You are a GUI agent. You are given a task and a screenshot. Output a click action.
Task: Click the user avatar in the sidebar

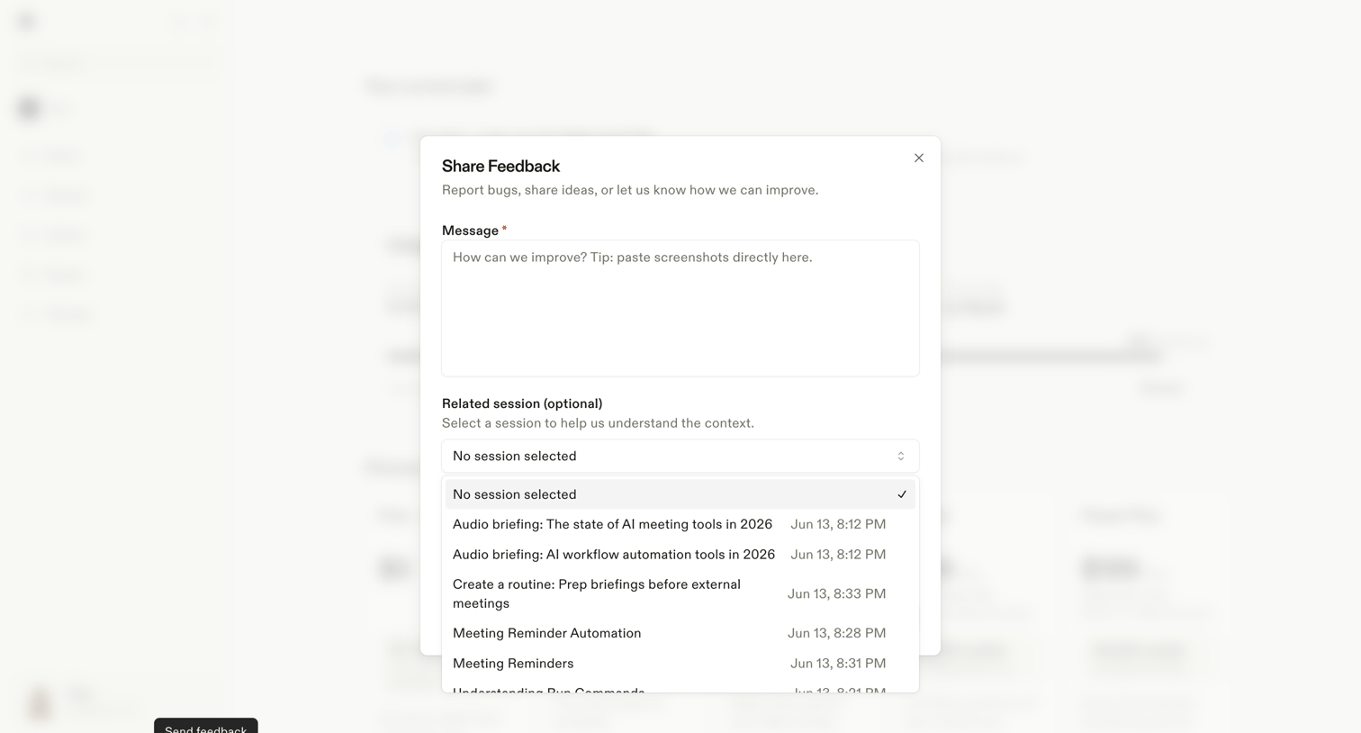click(40, 703)
